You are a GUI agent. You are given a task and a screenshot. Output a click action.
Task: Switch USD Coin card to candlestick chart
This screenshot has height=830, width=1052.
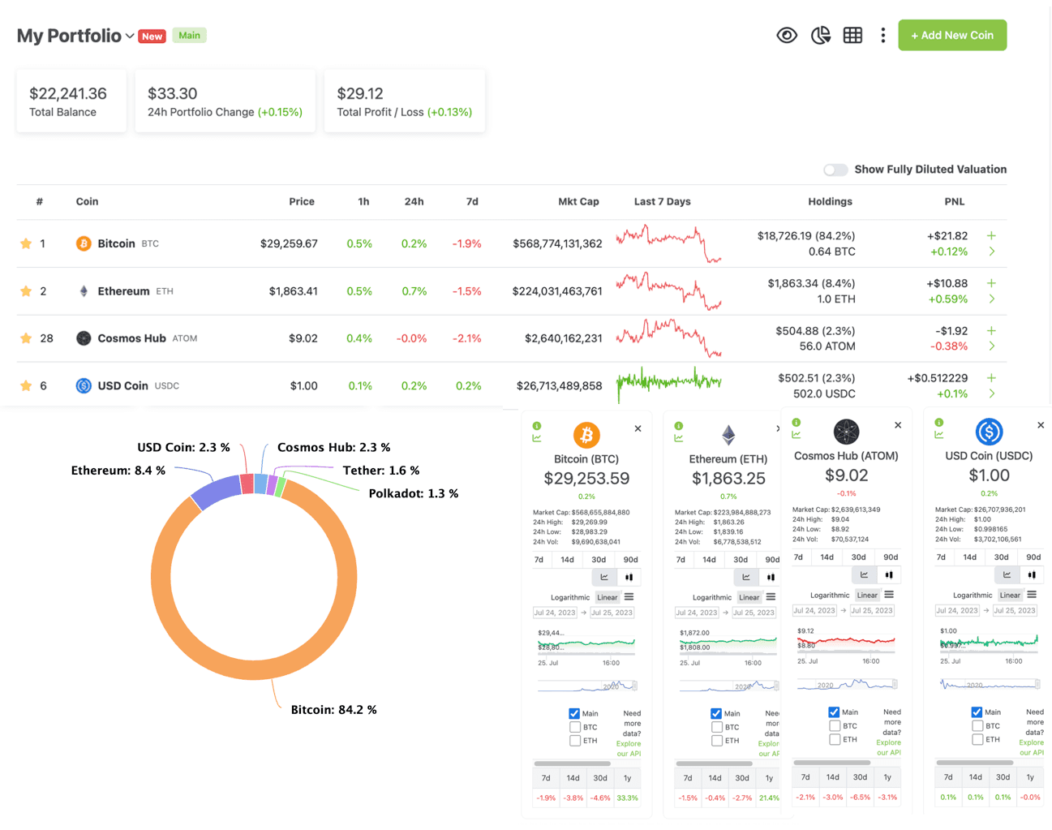(1032, 575)
